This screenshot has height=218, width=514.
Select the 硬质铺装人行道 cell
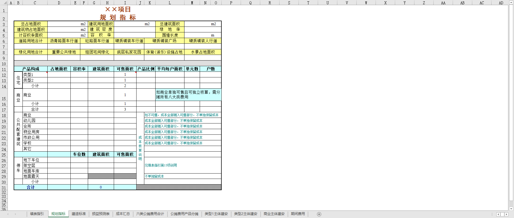[x=203, y=41]
